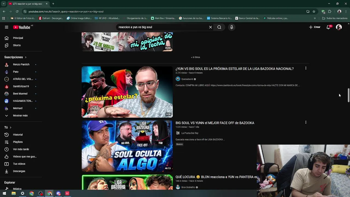The width and height of the screenshot is (350, 197).
Task: Open the Todos los marcadores folder
Action: tap(335, 18)
